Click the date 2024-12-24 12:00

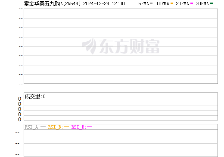(104, 3)
